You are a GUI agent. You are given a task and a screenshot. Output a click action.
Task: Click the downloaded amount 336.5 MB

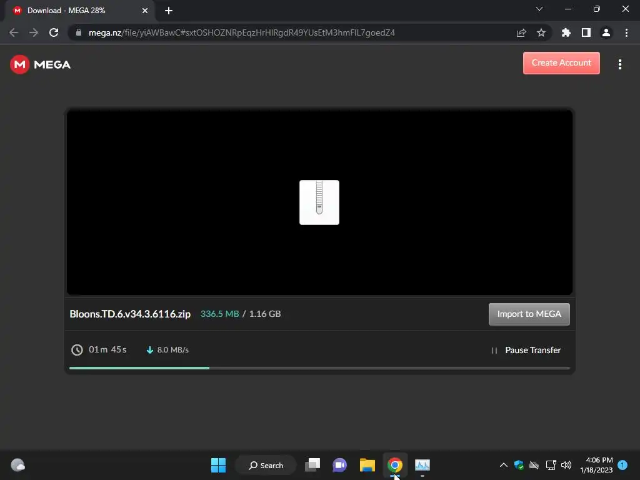[219, 314]
